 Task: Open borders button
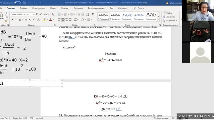[x=89, y=20]
